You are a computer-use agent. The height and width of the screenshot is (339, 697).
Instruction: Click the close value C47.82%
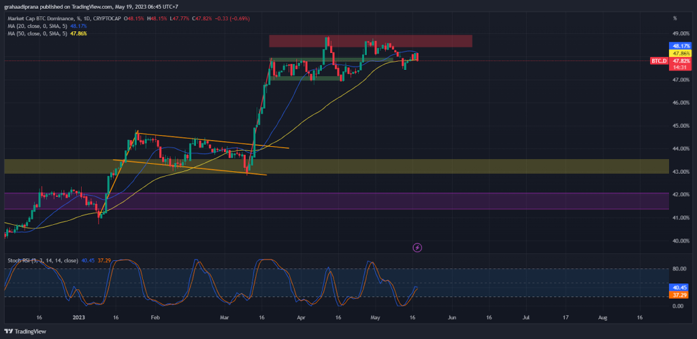[x=201, y=18]
